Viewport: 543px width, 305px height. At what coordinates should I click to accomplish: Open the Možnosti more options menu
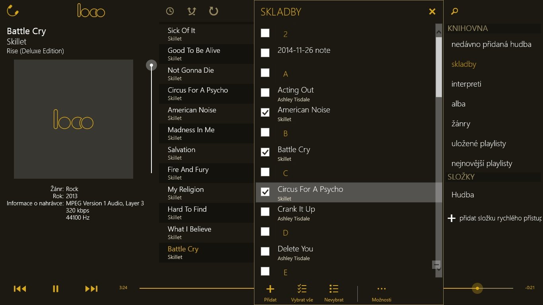[382, 289]
